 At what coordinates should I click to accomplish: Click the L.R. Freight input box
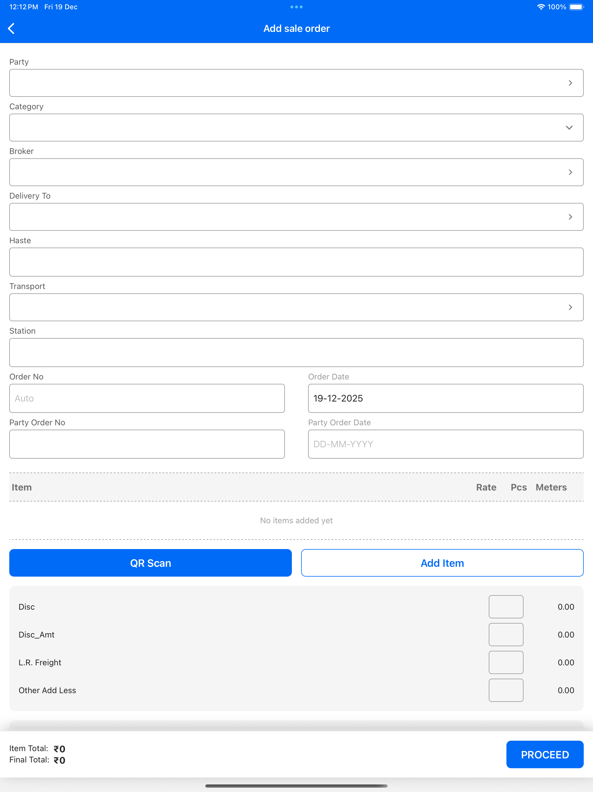point(506,662)
